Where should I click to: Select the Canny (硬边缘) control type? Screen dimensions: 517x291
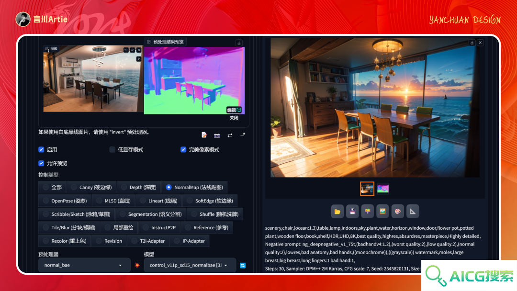tap(91, 187)
